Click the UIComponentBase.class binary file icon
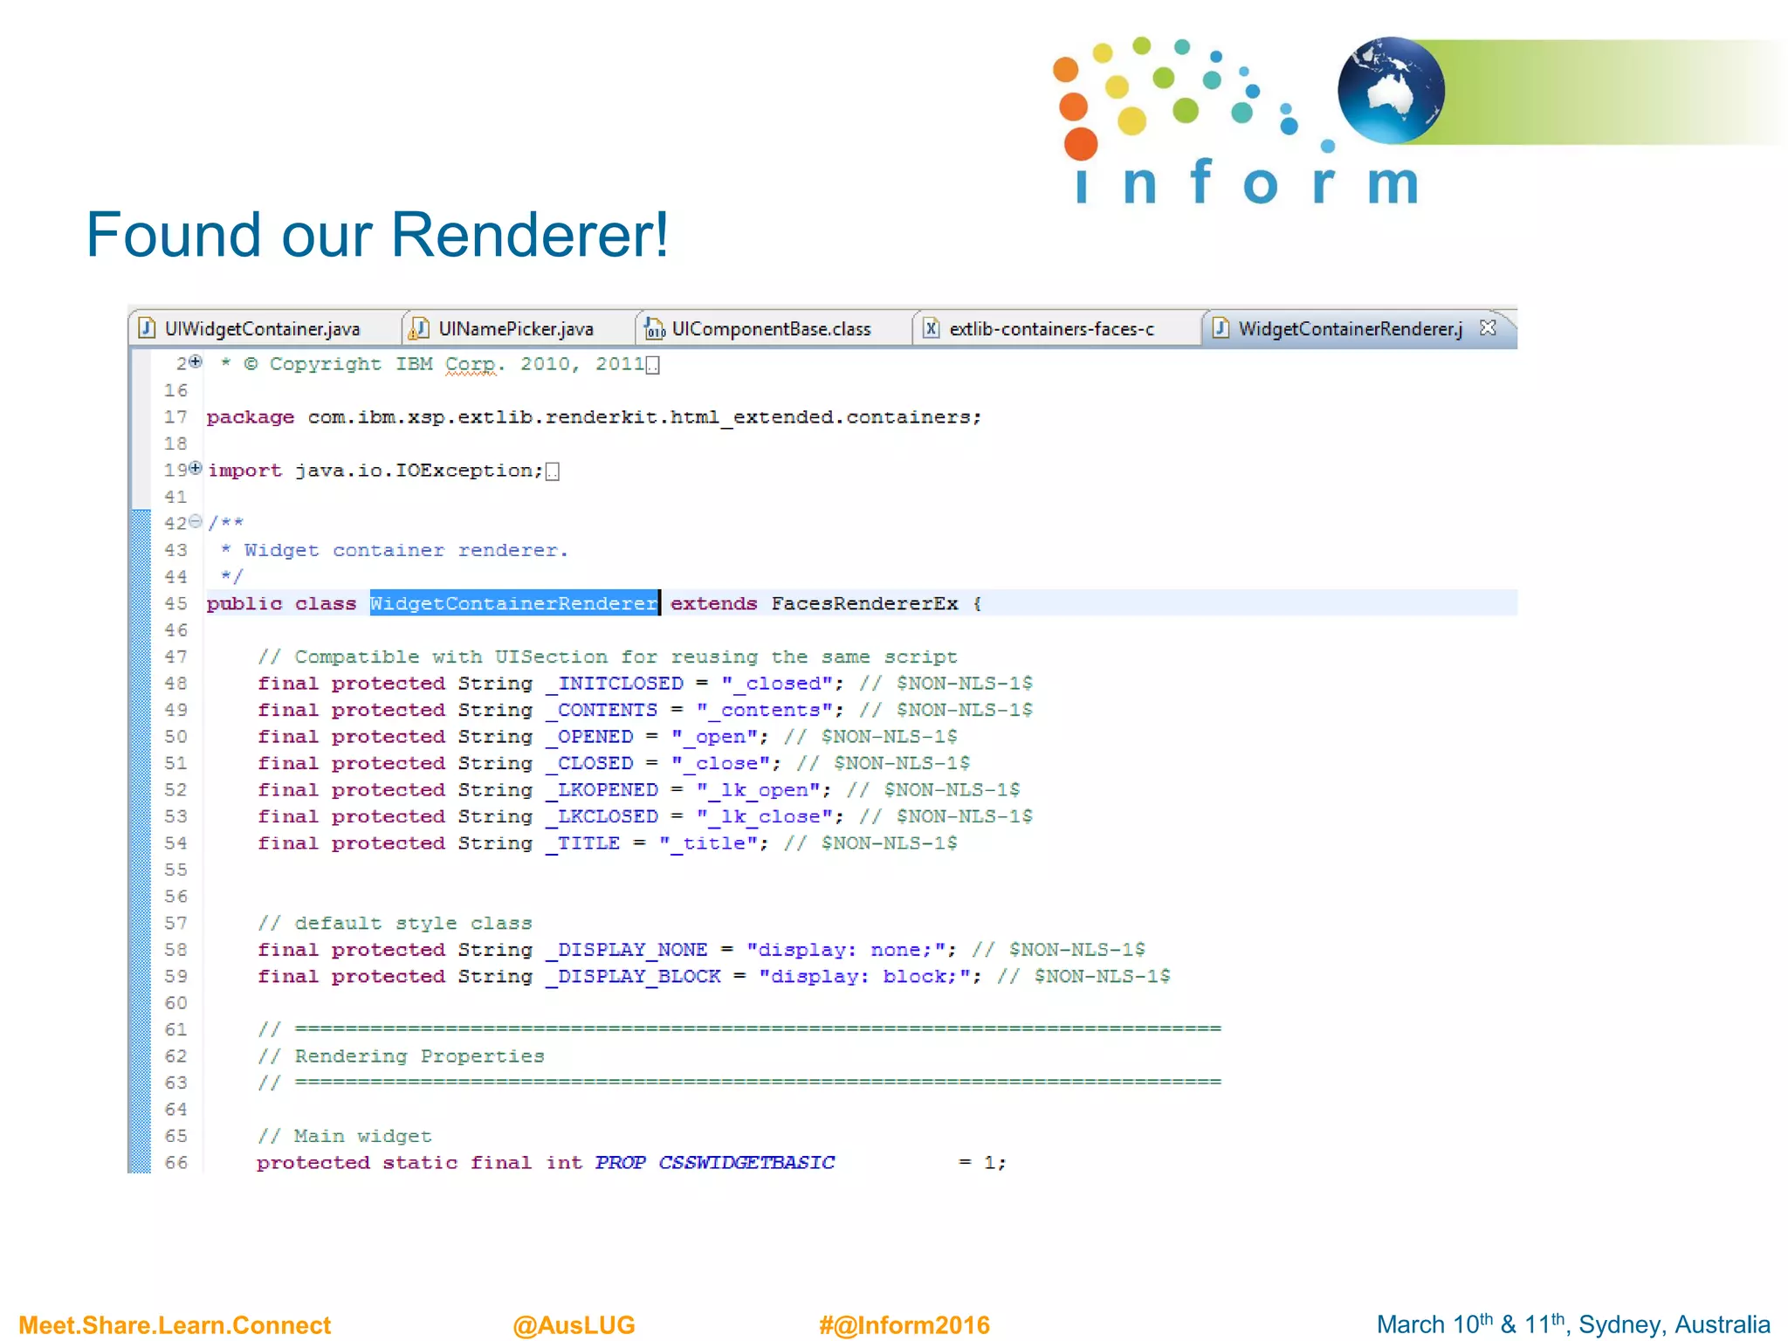Screen dimensions: 1788x1341 click(x=654, y=328)
